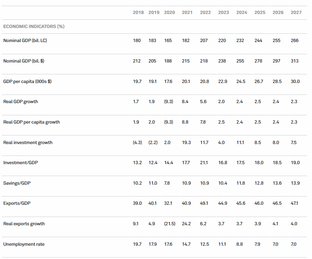Click the 2018 column header
Viewport: 312px width, 259px height.
click(138, 13)
